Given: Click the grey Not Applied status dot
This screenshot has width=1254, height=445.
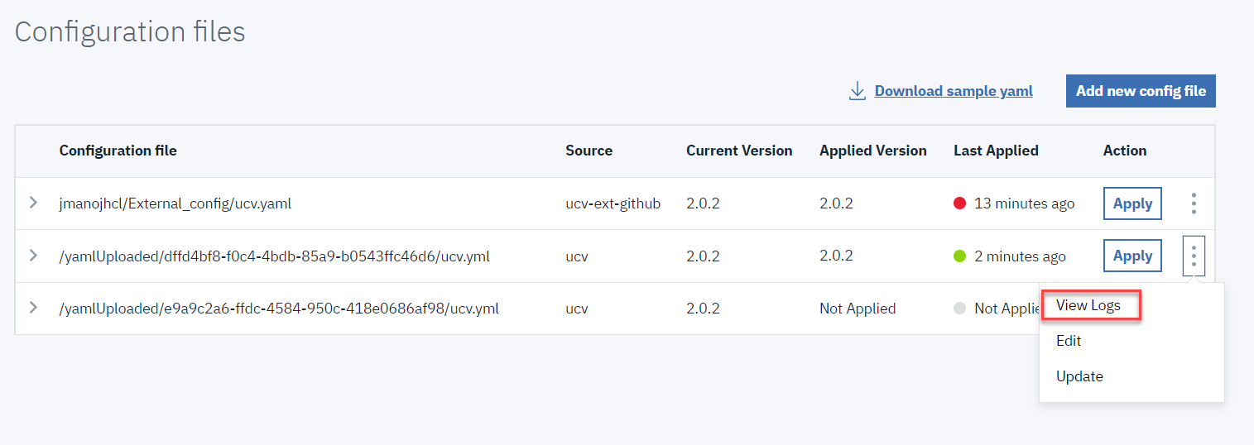Looking at the screenshot, I should point(960,309).
